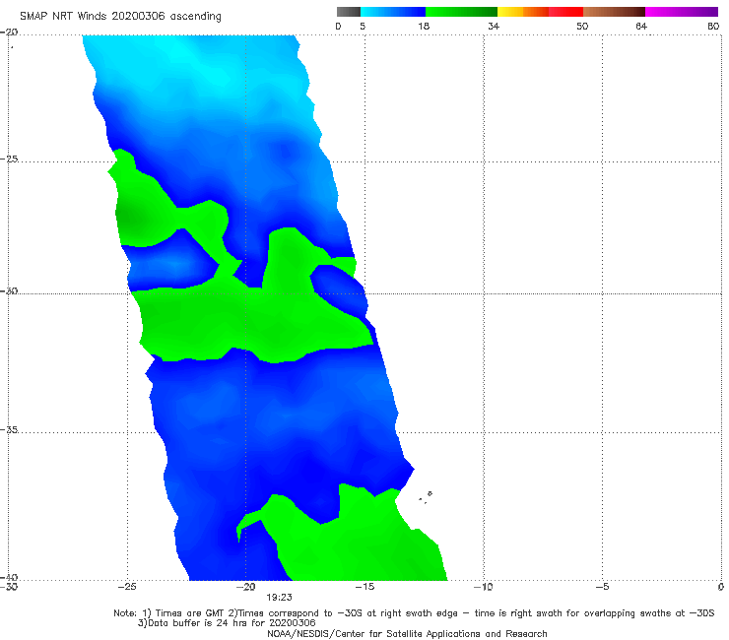Click the color bar label "80"

(713, 27)
